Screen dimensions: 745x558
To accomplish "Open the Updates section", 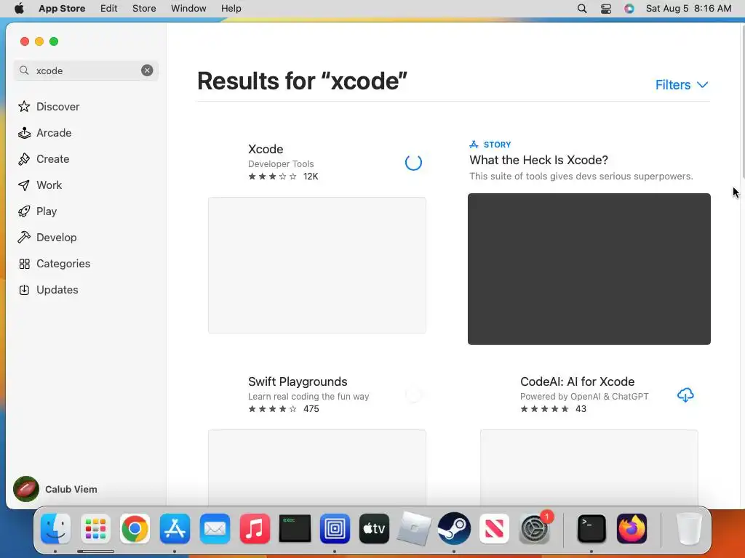I will point(48,289).
